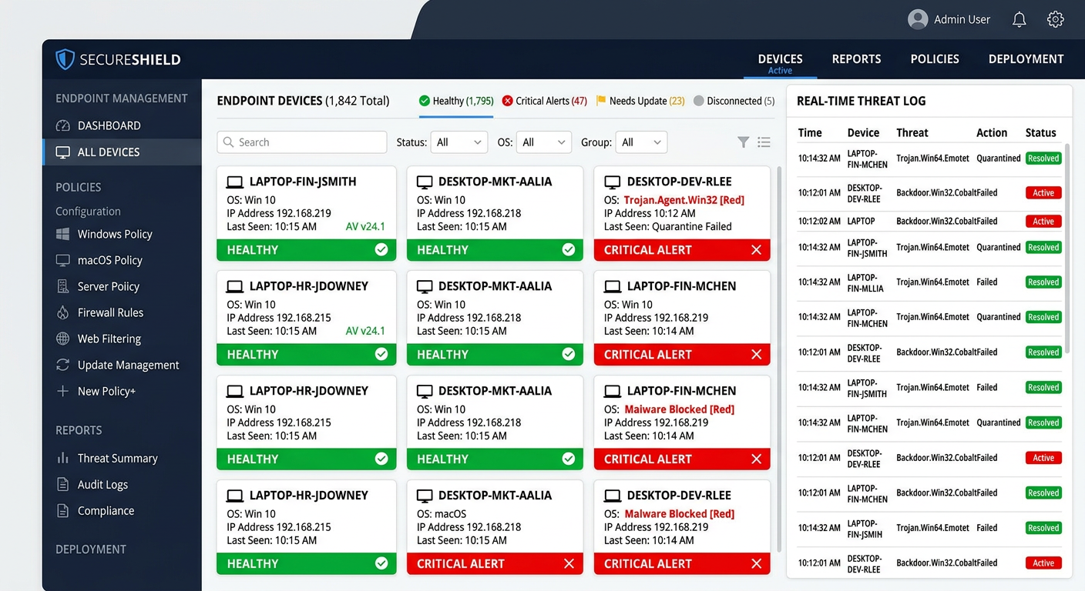Click the "Configuration" label in sidebar
1085x591 pixels.
pyautogui.click(x=88, y=211)
